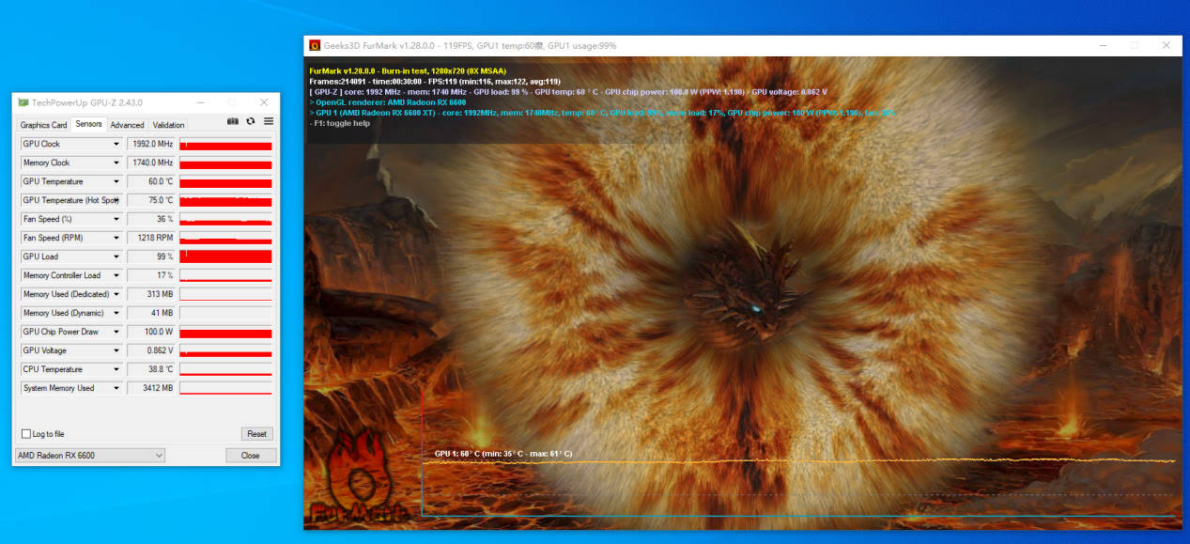Click the F1: toggle help text
Viewport: 1190px width, 544px height.
[340, 123]
